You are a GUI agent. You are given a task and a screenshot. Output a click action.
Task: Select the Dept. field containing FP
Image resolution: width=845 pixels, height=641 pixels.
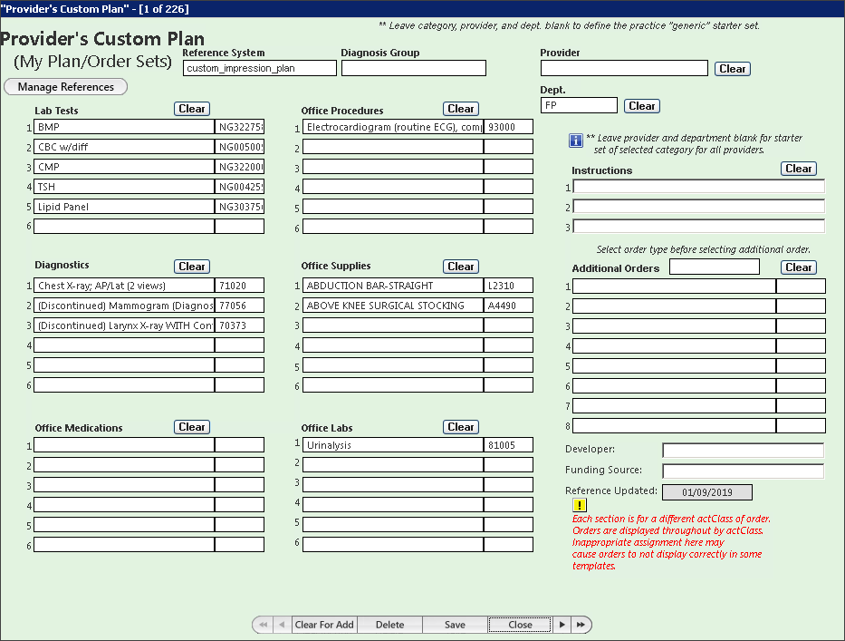(579, 105)
